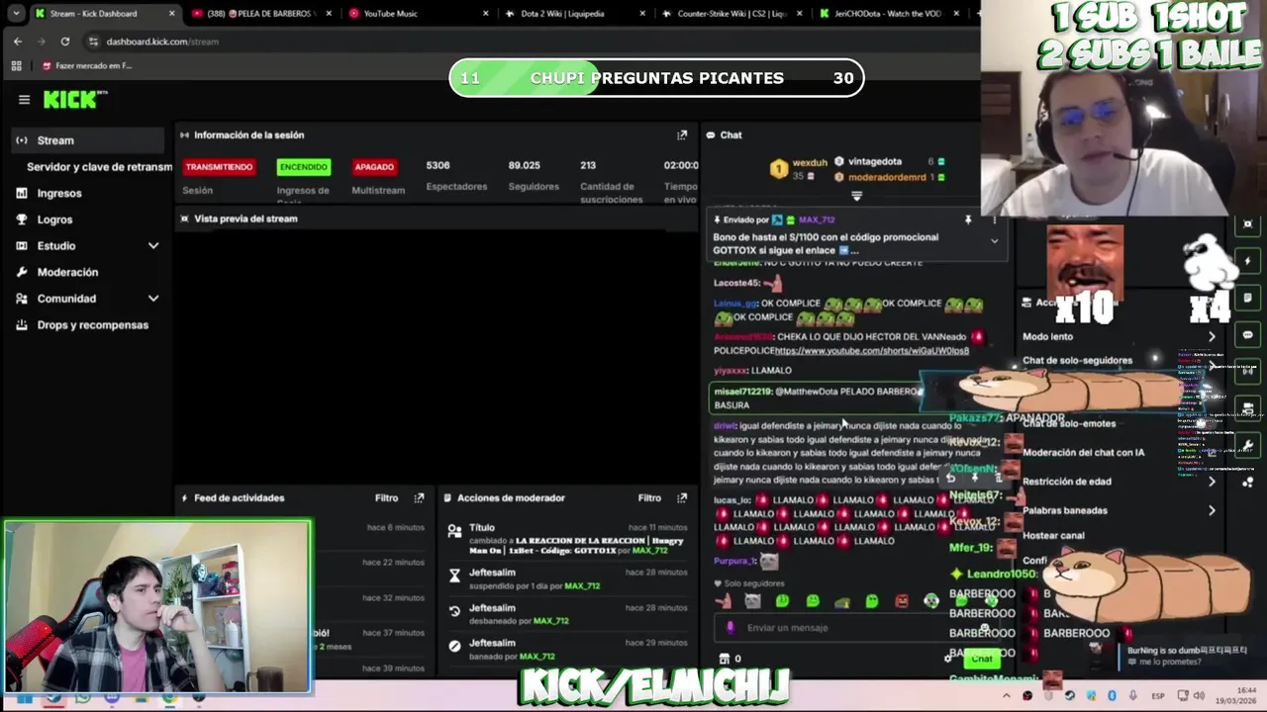Open the YouTube shorts link in chat
Viewport: 1267px width, 712px height.
(x=871, y=351)
